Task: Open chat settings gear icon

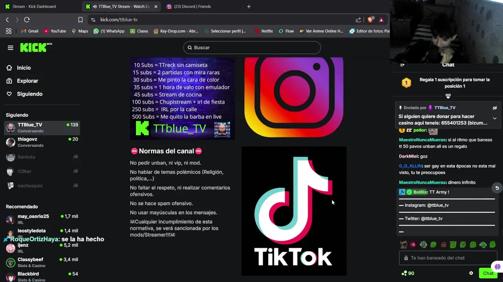Action: (471, 273)
